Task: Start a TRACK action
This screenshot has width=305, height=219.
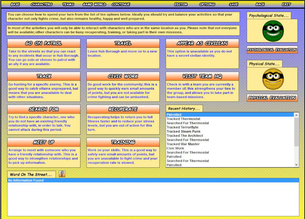Action: coord(43,76)
